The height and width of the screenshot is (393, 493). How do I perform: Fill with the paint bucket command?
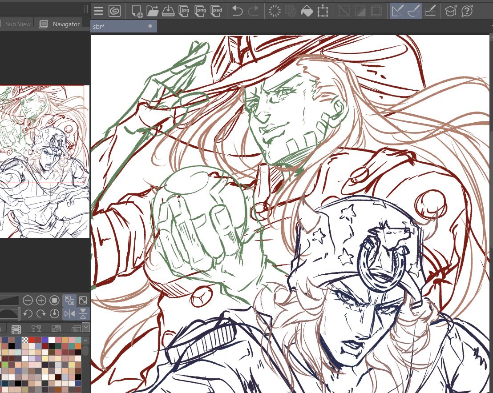click(x=307, y=11)
